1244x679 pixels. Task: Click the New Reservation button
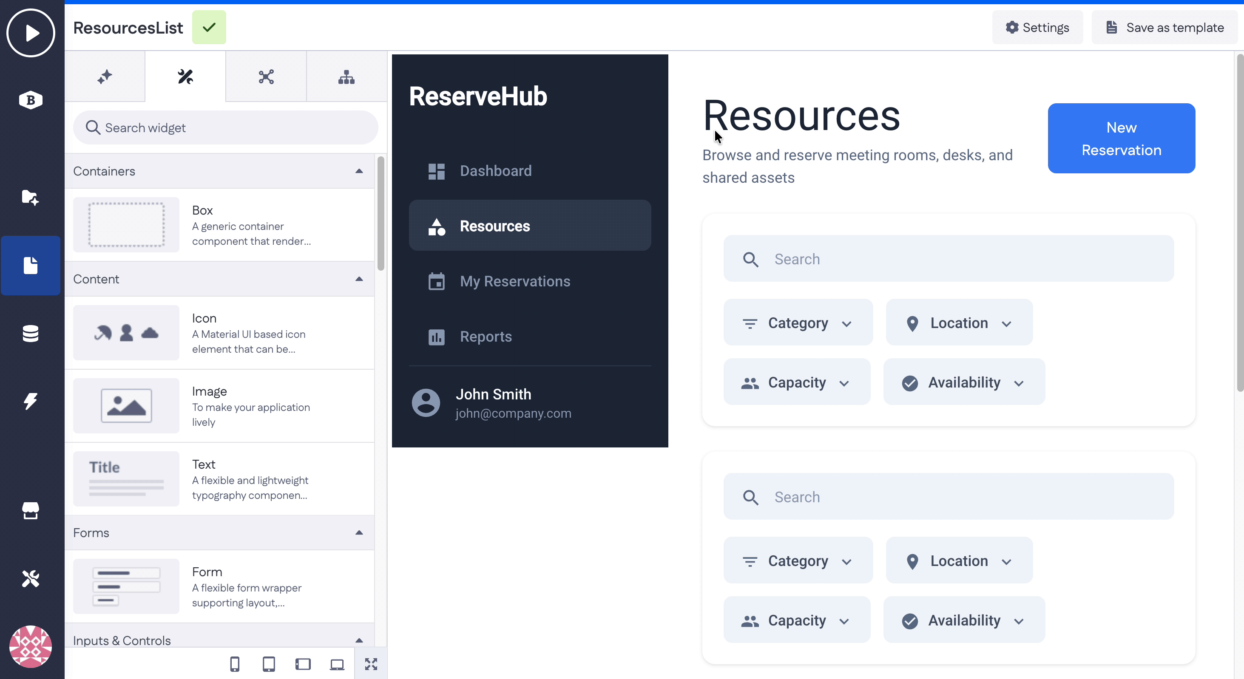click(1121, 139)
